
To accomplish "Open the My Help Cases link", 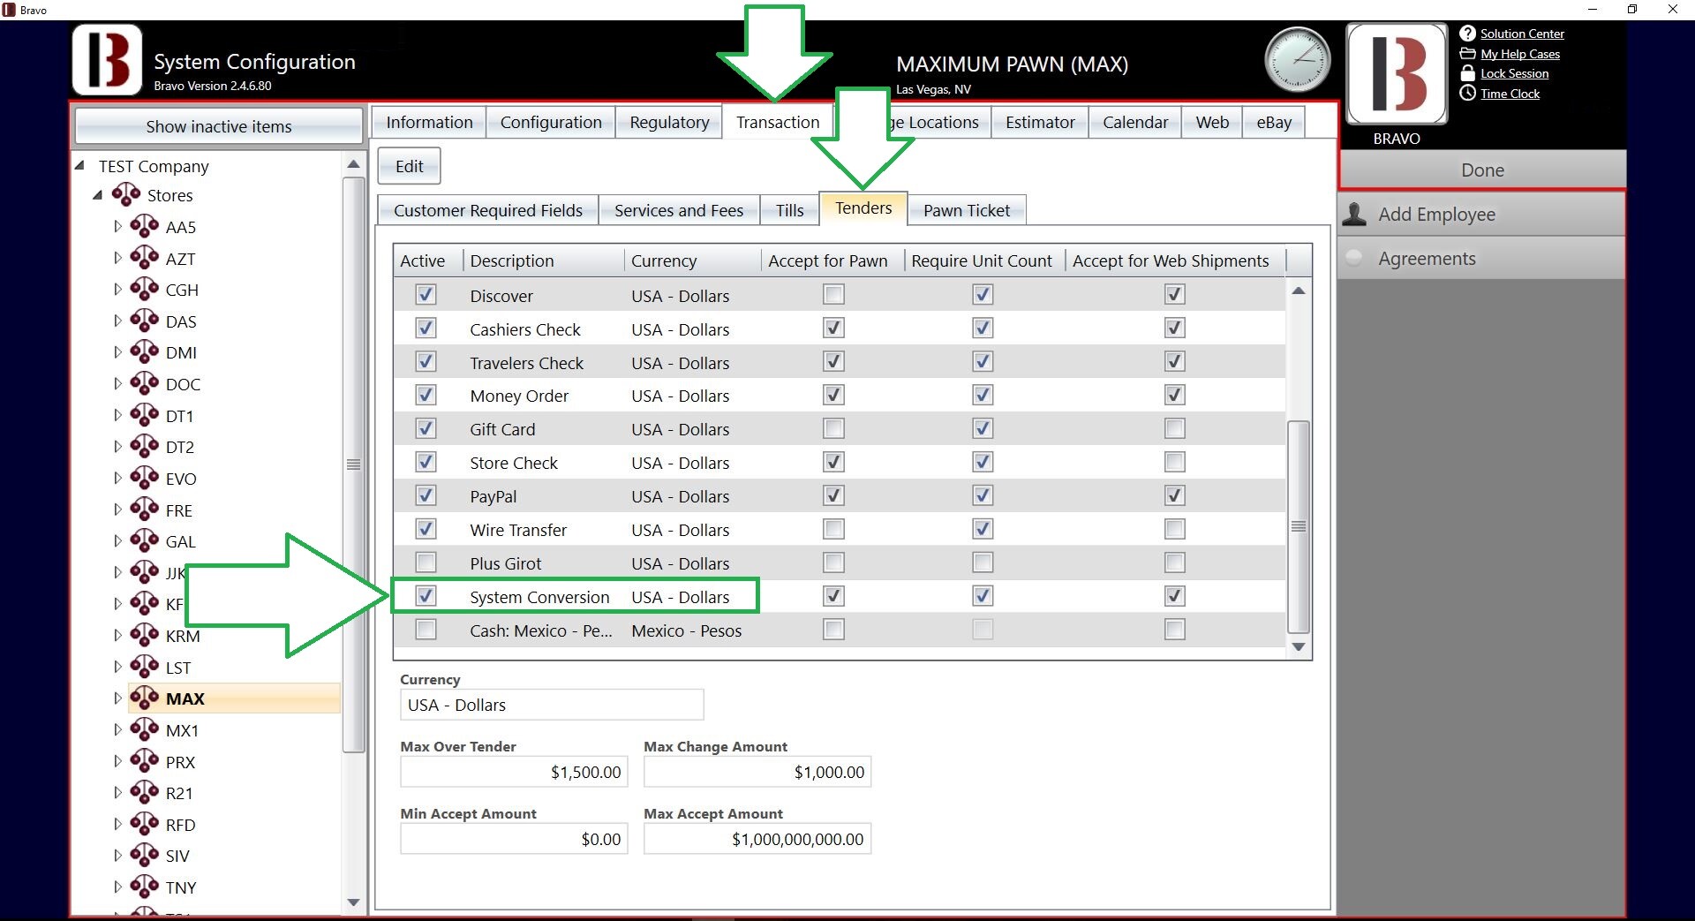I will coord(1519,54).
